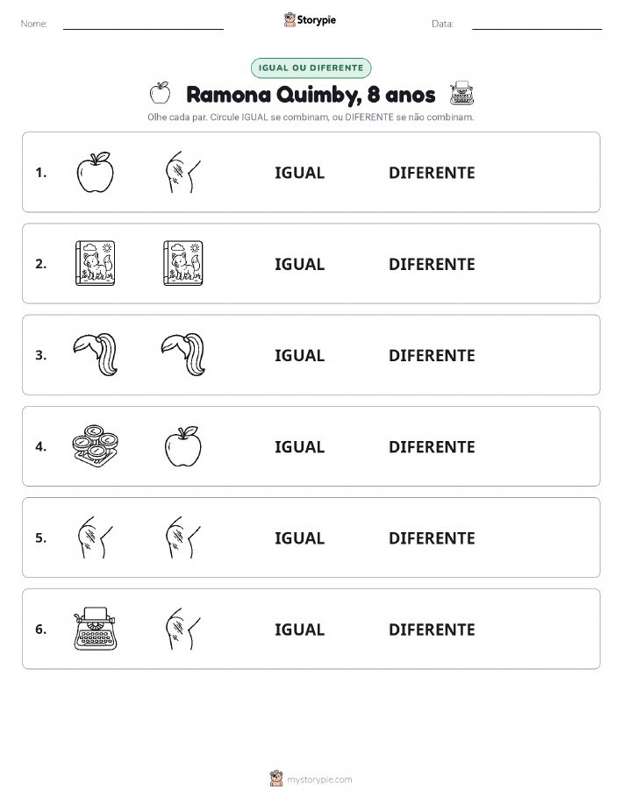Screen dimensions: 622x804
Task: Choose IGUAL for row 3
Action: pos(300,355)
